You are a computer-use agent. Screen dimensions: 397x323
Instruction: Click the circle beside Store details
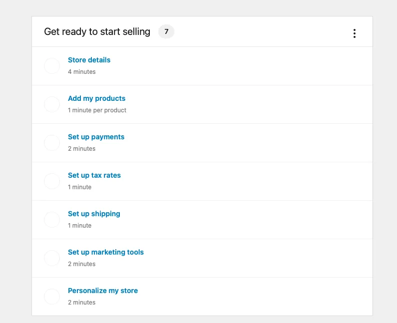(x=52, y=66)
